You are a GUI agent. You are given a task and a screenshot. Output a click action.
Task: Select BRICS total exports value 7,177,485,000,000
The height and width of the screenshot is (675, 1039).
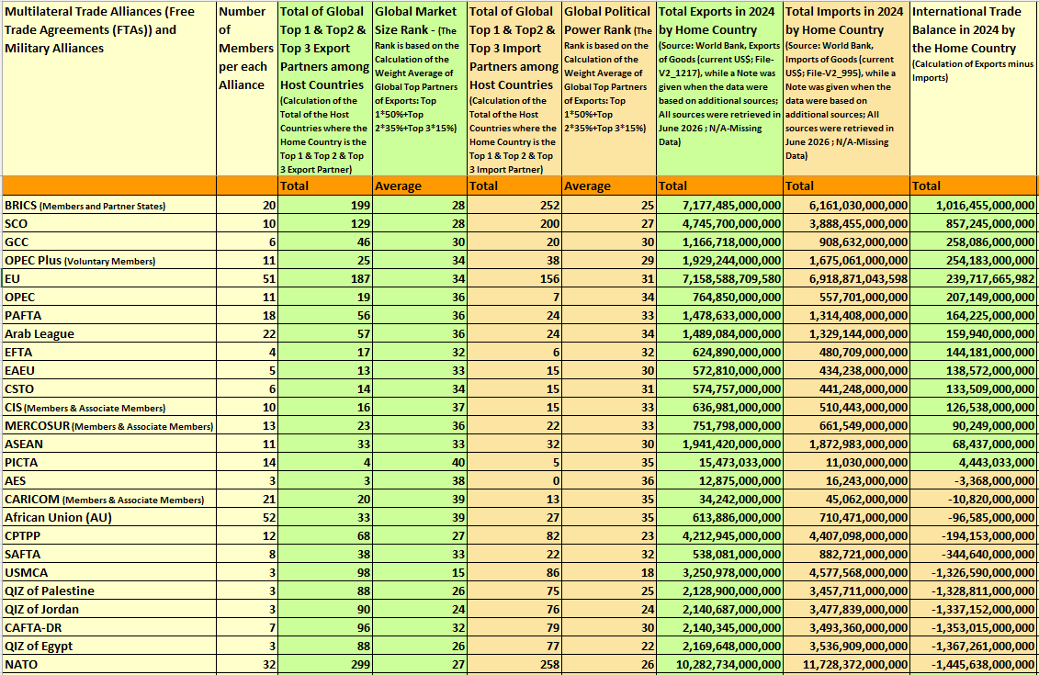point(719,205)
